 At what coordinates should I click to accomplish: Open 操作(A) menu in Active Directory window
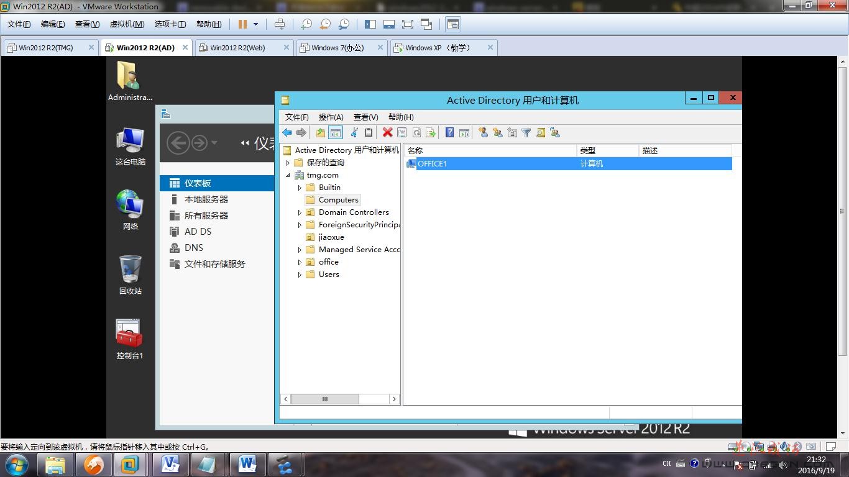point(331,117)
